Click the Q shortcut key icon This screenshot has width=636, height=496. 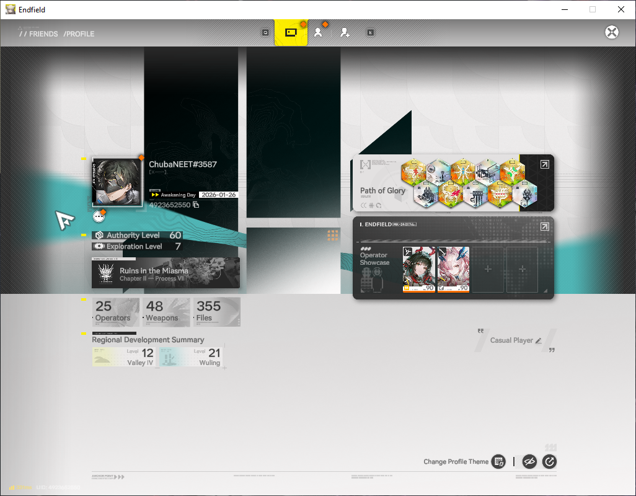pos(265,32)
